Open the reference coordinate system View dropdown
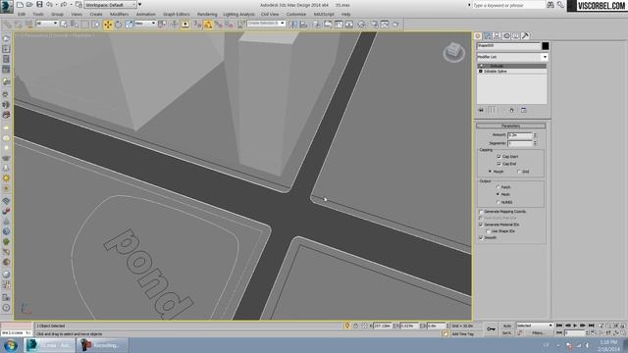628x353 pixels. pyautogui.click(x=145, y=24)
